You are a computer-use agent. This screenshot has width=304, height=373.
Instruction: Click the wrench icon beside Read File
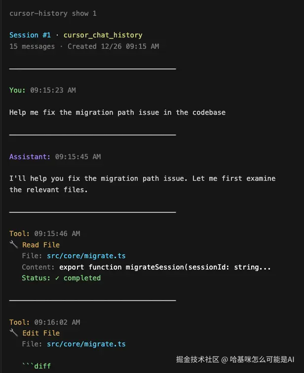point(13,245)
